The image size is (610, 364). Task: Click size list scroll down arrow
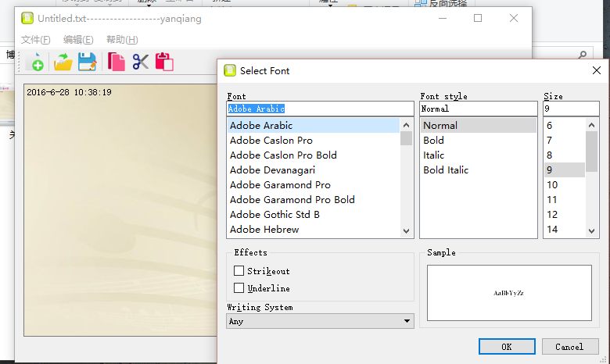[x=592, y=230]
